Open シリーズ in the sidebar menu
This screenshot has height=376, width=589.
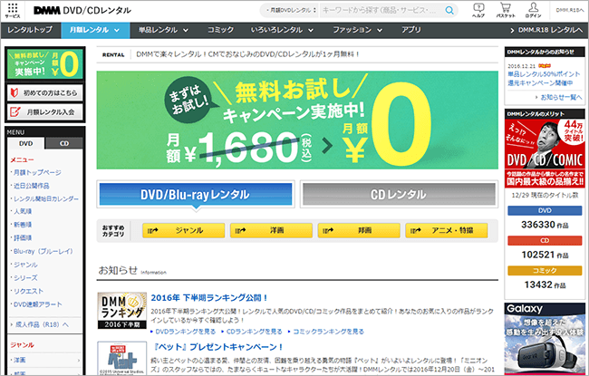[25, 278]
